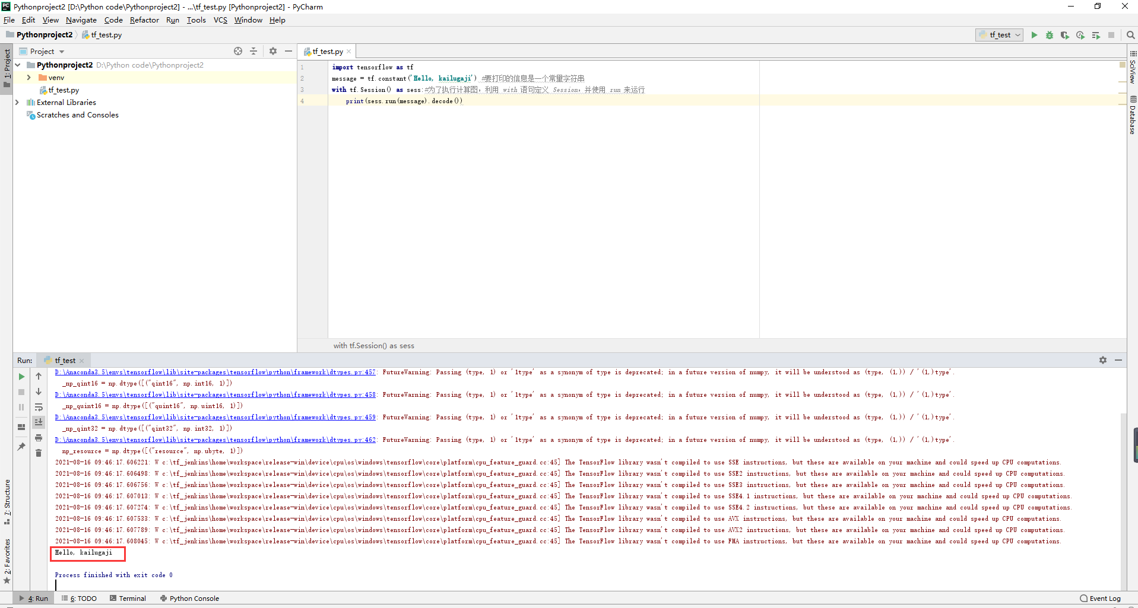1138x608 pixels.
Task: Toggle soft-wrap in Run console
Action: (39, 407)
